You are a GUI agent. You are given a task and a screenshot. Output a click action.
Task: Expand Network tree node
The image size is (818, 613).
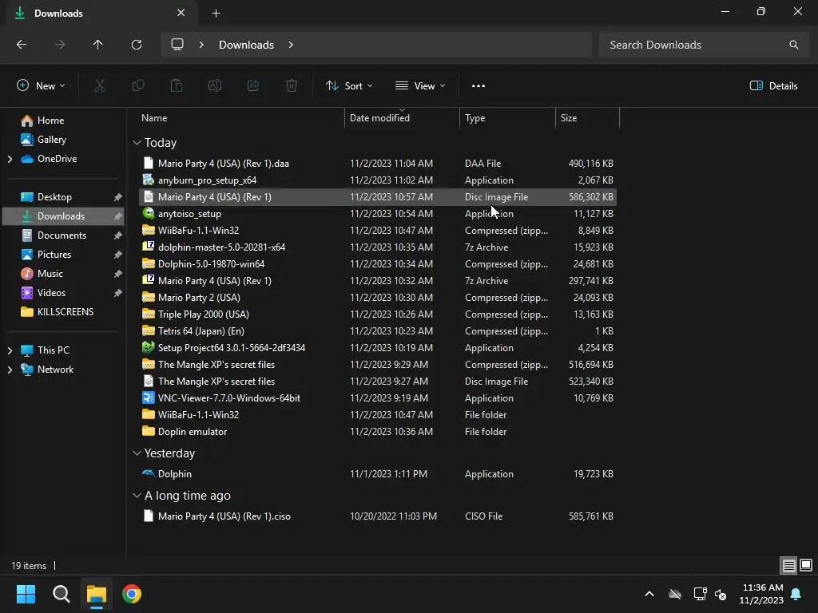point(10,370)
